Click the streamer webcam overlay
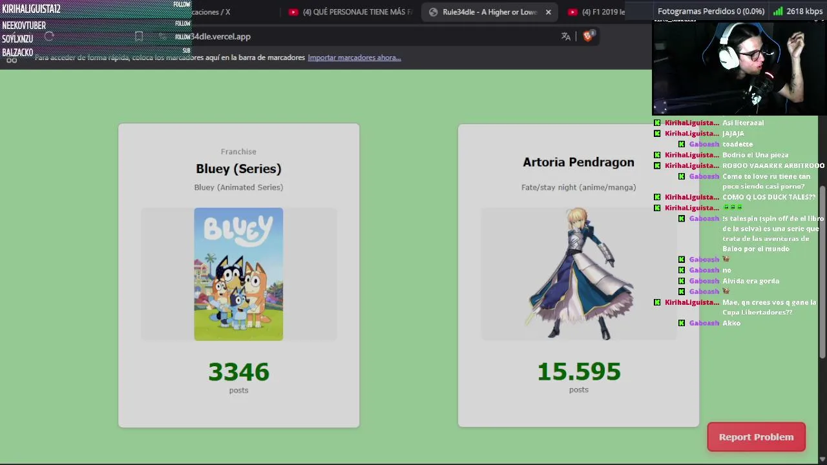 [739, 68]
